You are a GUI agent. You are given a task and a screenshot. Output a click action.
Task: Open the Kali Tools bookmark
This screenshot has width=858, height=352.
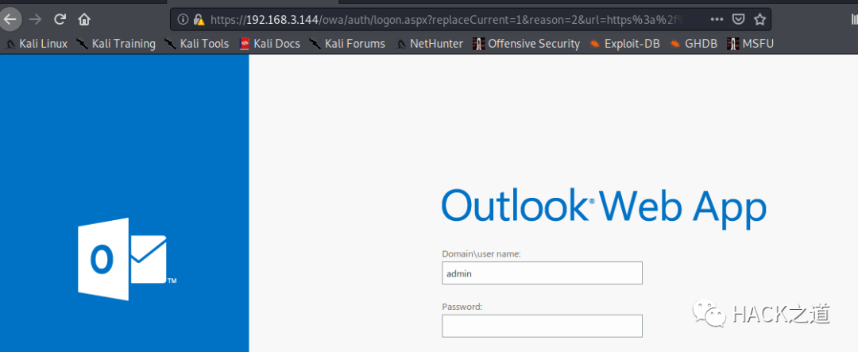[x=196, y=43]
